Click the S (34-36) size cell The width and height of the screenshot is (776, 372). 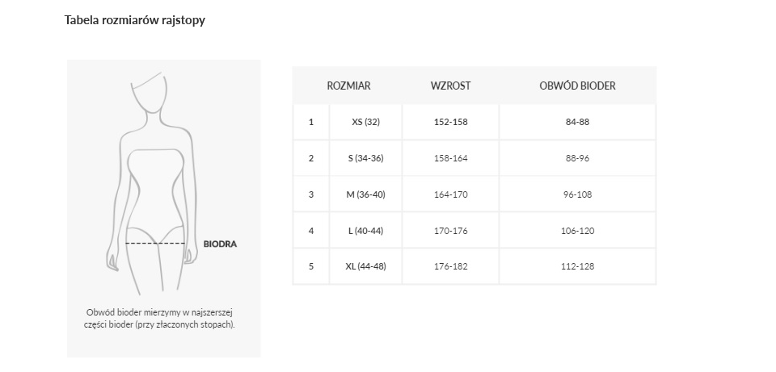365,158
